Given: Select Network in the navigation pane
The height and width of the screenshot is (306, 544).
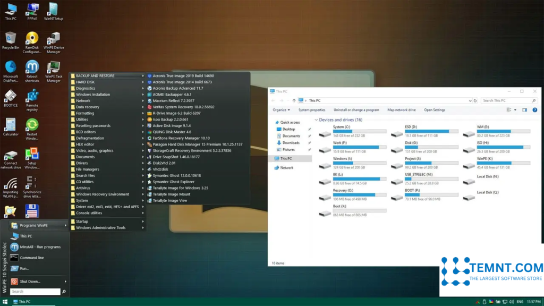Looking at the screenshot, I should point(286,168).
